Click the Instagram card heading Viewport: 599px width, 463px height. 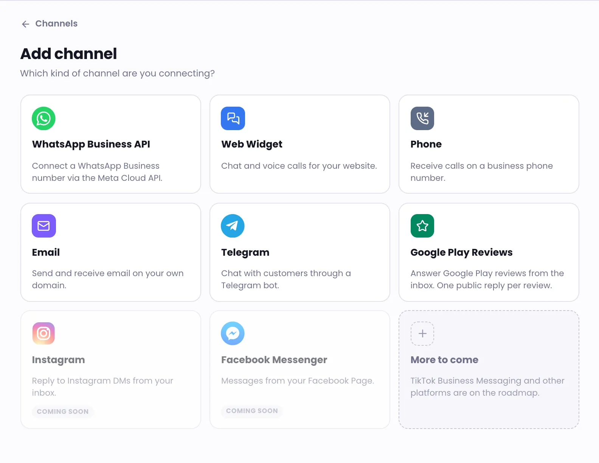[59, 360]
